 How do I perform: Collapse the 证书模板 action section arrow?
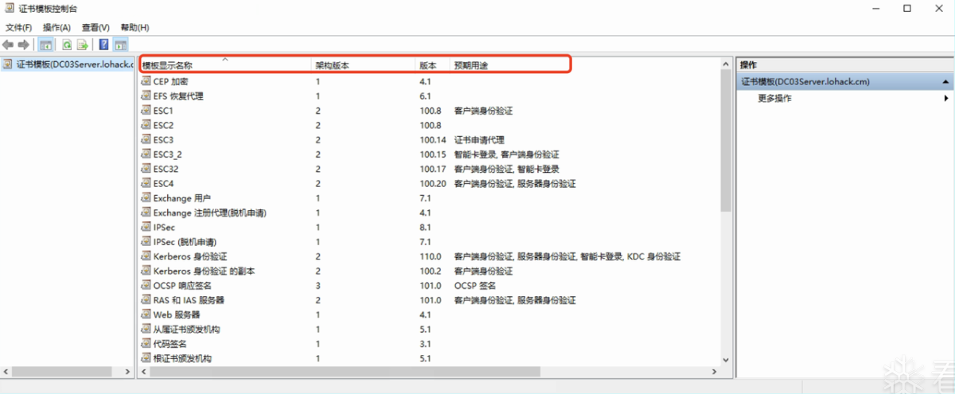point(945,81)
